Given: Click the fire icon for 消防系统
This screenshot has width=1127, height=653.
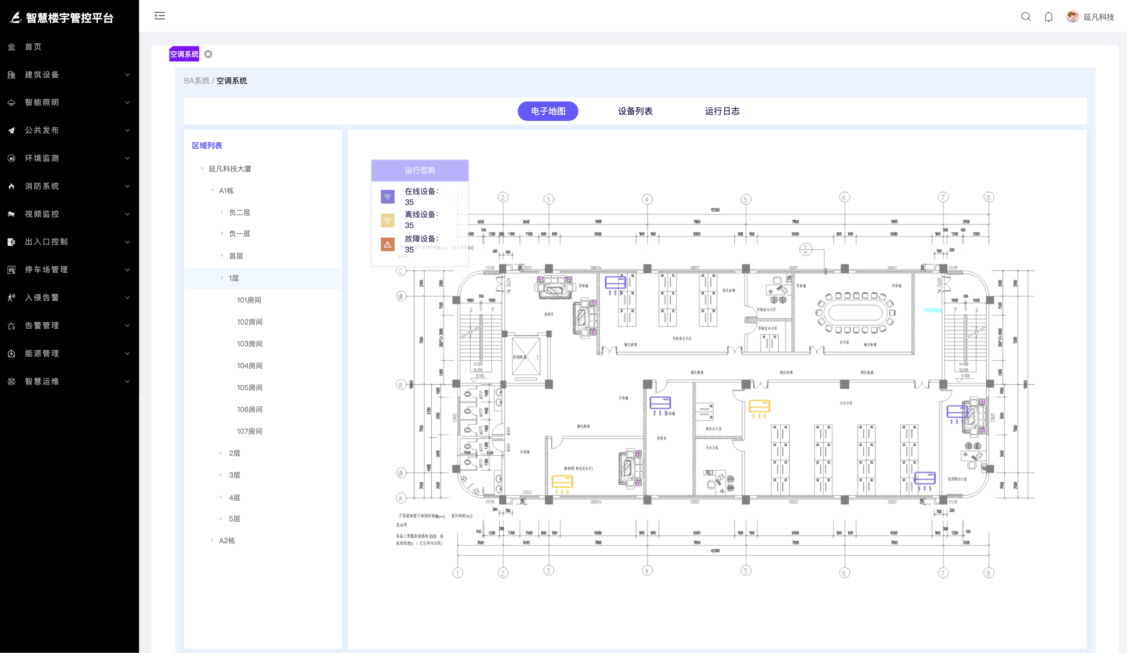Looking at the screenshot, I should pyautogui.click(x=12, y=186).
